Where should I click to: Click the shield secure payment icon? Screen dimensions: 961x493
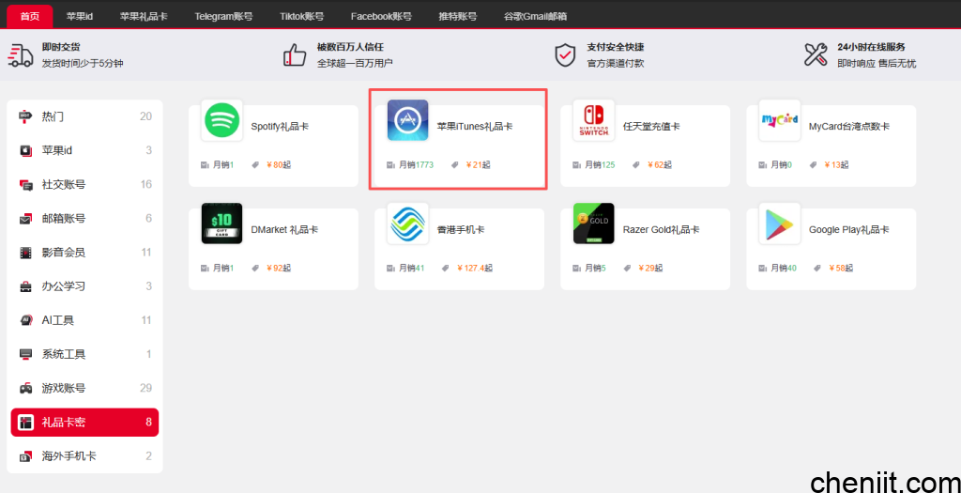(x=565, y=54)
